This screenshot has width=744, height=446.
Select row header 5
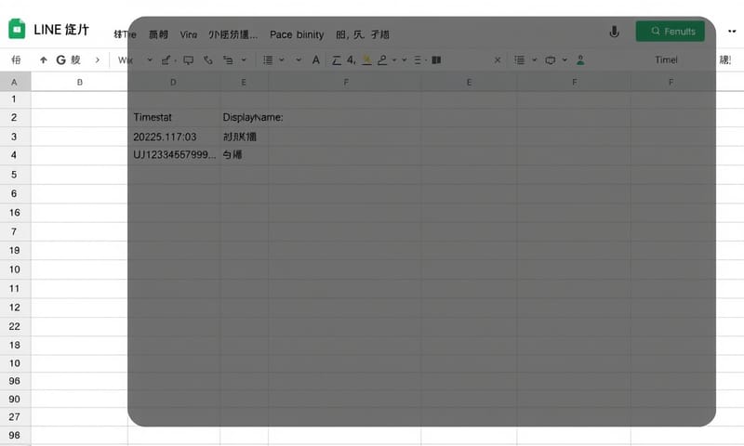click(x=14, y=175)
